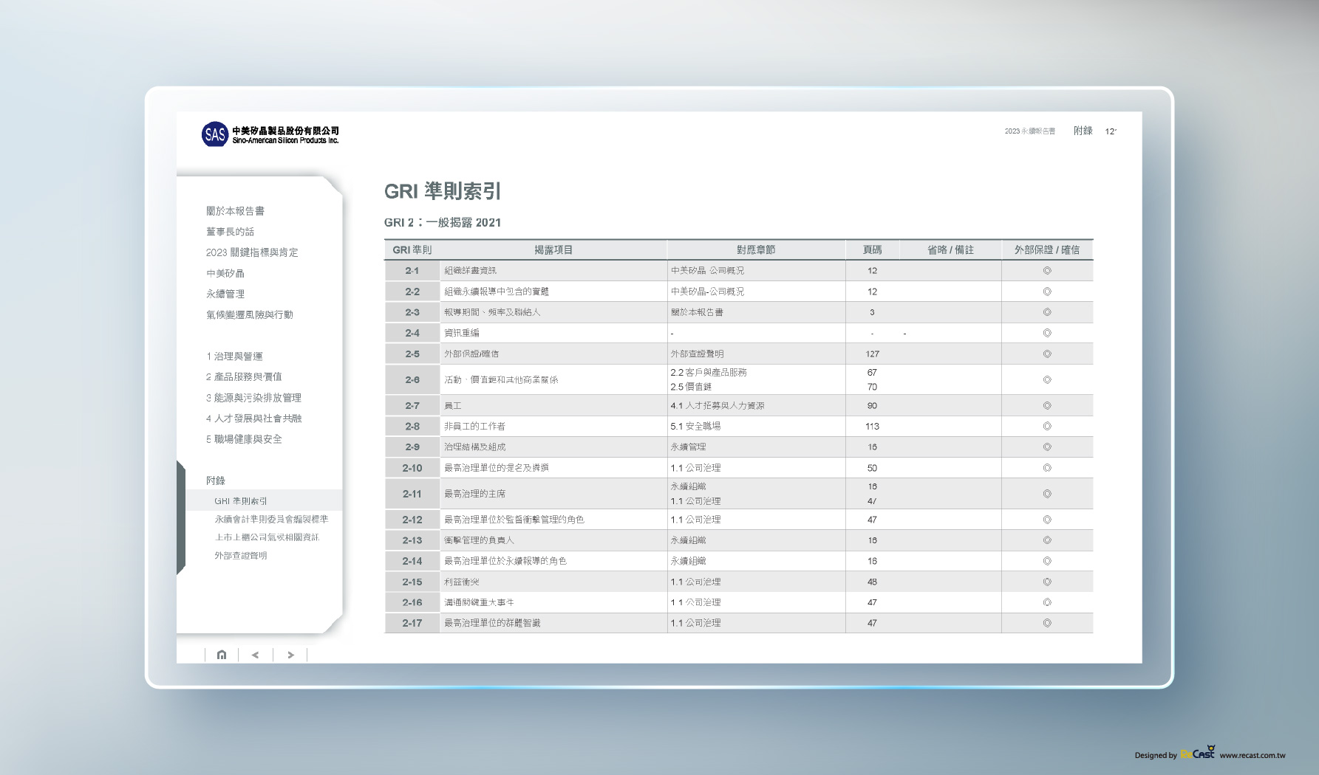Click the 附錄 label in page header
1319x775 pixels.
click(1083, 131)
